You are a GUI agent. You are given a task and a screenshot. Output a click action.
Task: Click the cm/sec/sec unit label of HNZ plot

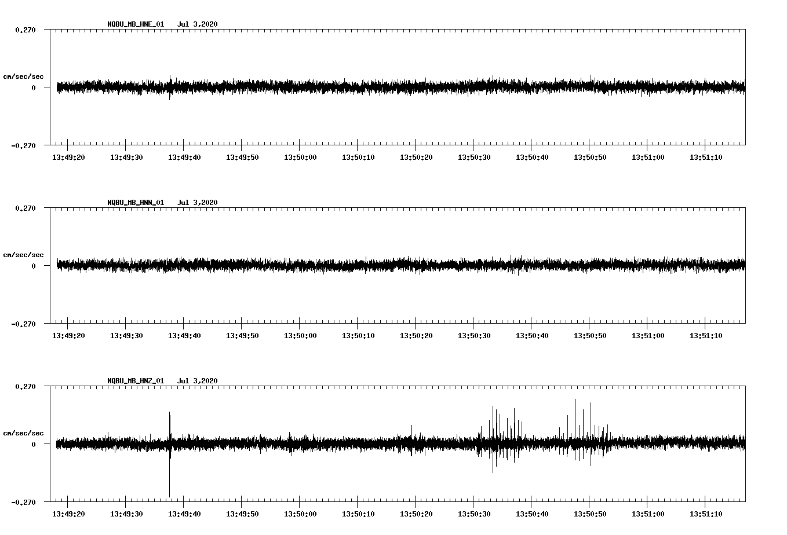[x=23, y=433]
